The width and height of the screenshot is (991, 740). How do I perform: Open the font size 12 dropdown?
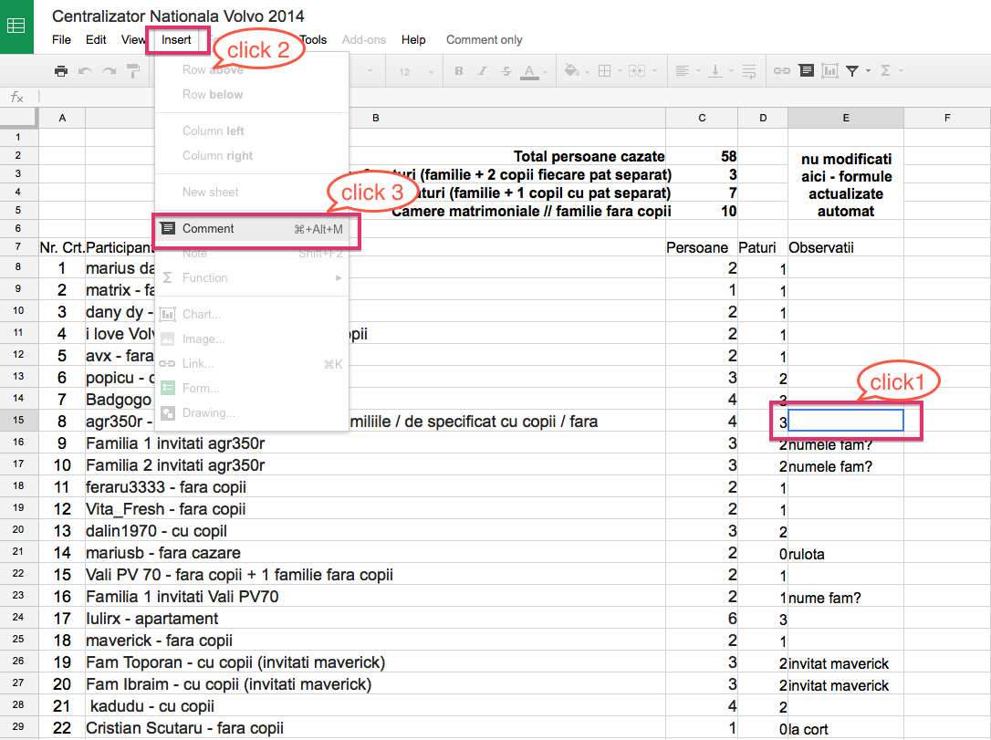pyautogui.click(x=416, y=71)
